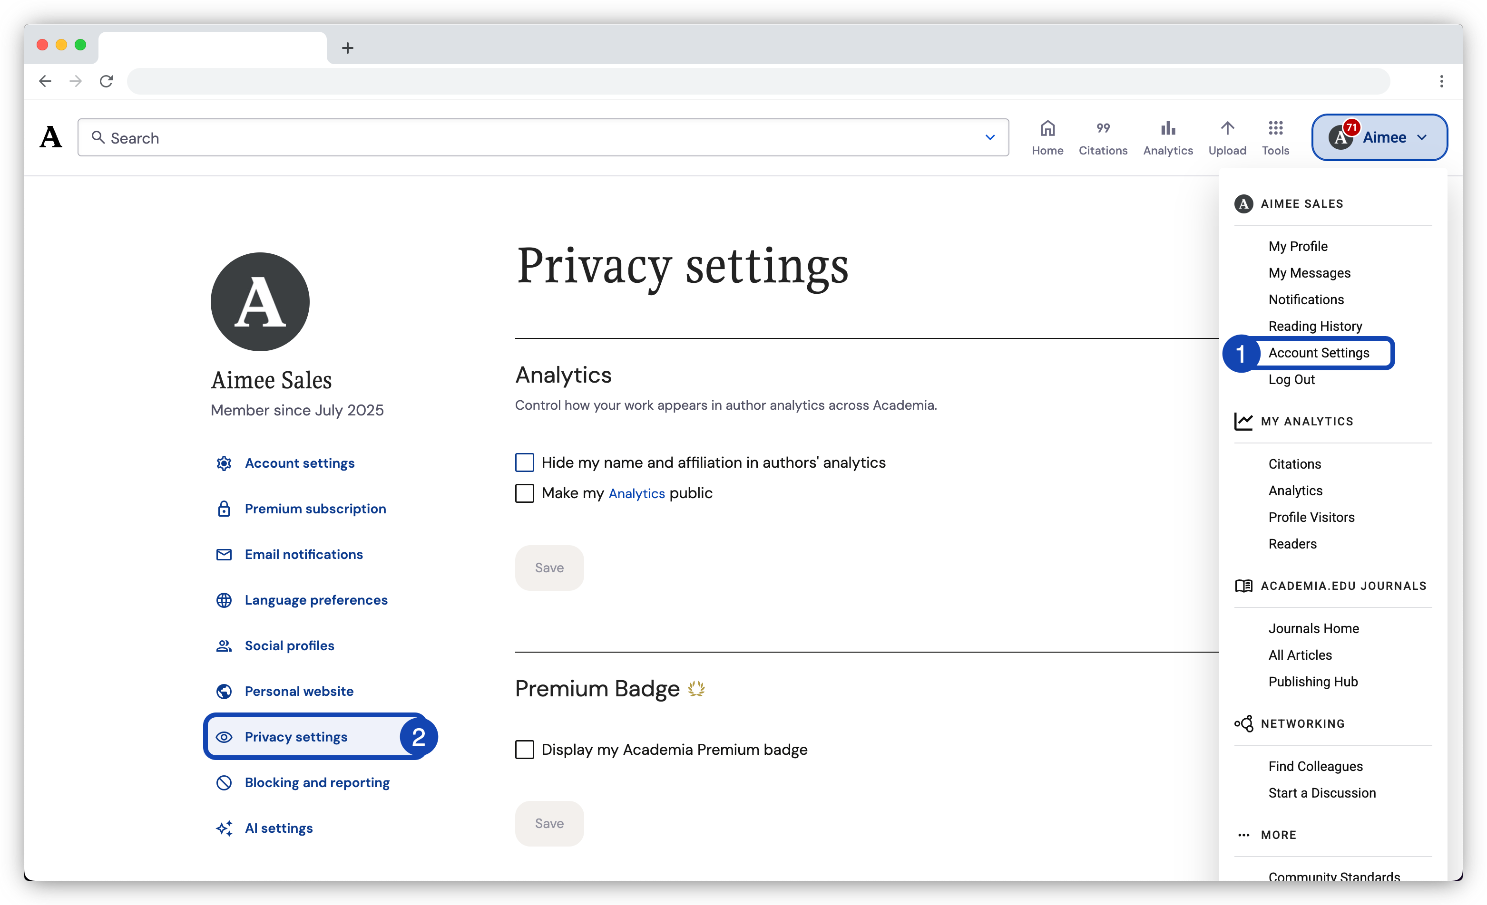This screenshot has height=905, width=1487.
Task: Open All Articles menu item
Action: pos(1299,655)
